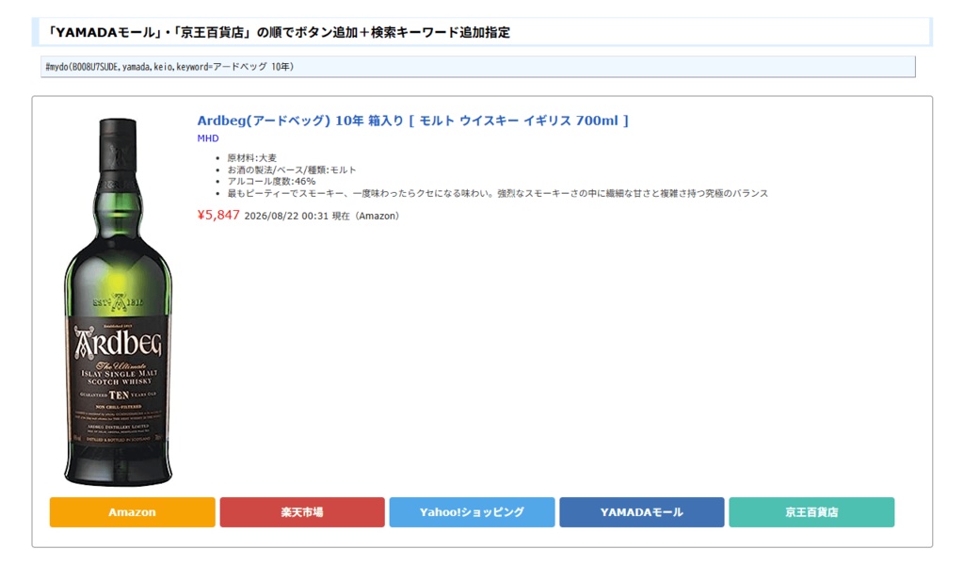Open the 楽天市場 store button
The image size is (964, 565).
[302, 512]
